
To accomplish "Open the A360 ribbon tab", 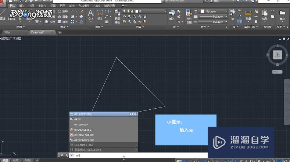I will tap(97, 6).
